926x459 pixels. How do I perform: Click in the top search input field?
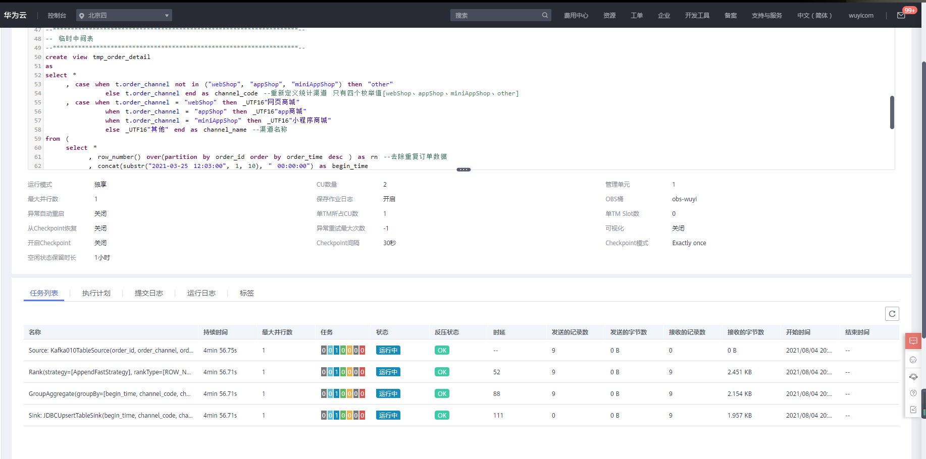[x=495, y=15]
